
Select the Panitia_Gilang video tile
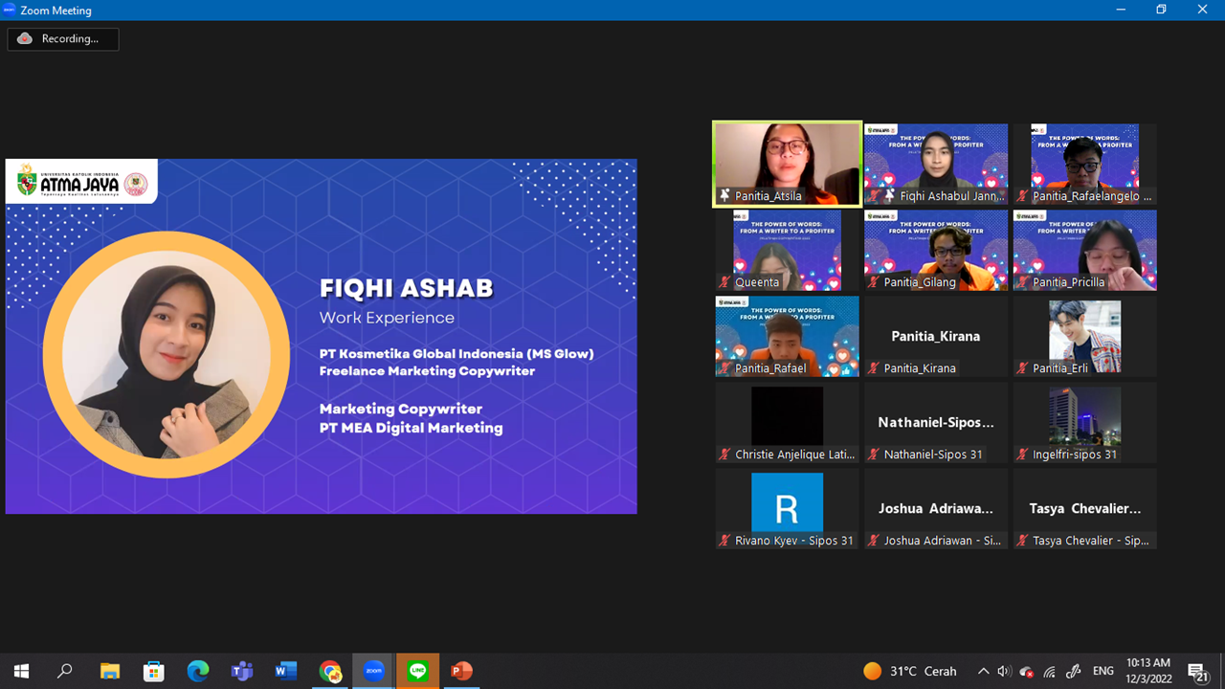tap(936, 244)
